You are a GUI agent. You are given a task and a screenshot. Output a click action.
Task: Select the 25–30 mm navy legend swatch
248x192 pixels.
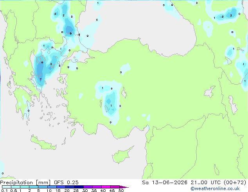tap(79, 187)
